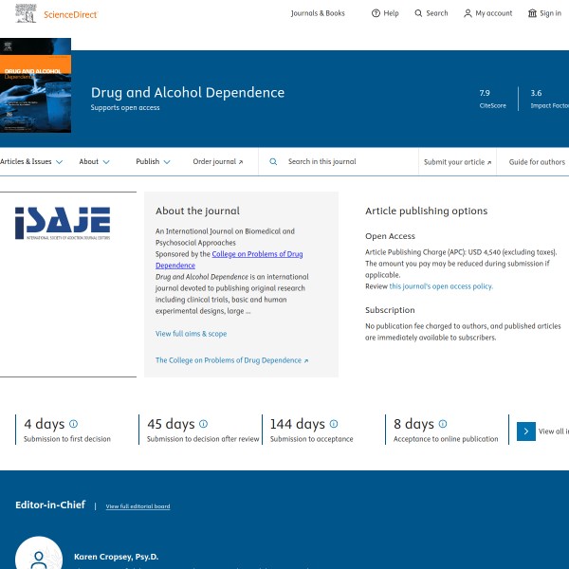569x569 pixels.
Task: Click the blue next arrow for insights
Action: [x=526, y=431]
